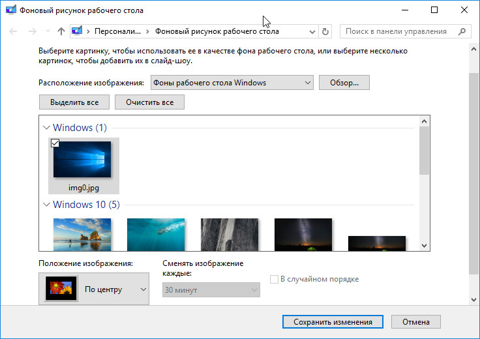This screenshot has width=480, height=339.
Task: Expand breadcrumb arrow before Персонали...
Action: click(x=88, y=31)
